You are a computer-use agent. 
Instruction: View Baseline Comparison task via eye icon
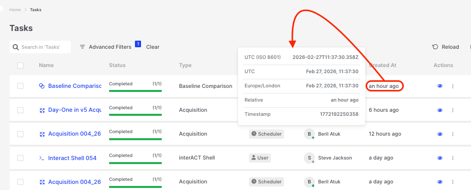(x=440, y=86)
